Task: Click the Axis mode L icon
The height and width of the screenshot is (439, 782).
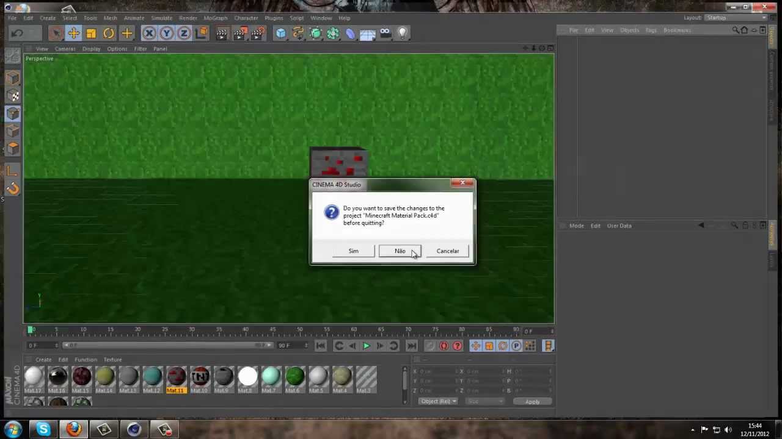Action: pos(13,171)
